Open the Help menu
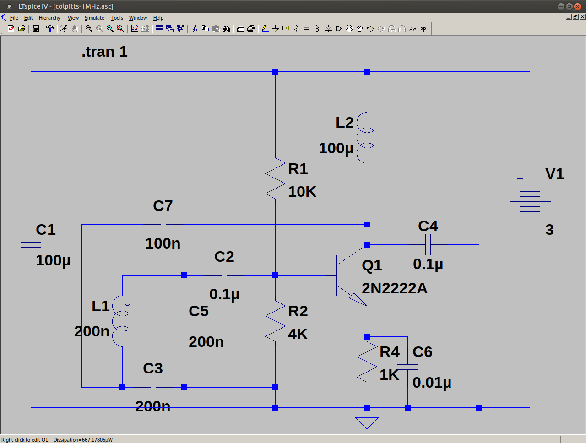Image resolution: width=586 pixels, height=443 pixels. coord(158,18)
